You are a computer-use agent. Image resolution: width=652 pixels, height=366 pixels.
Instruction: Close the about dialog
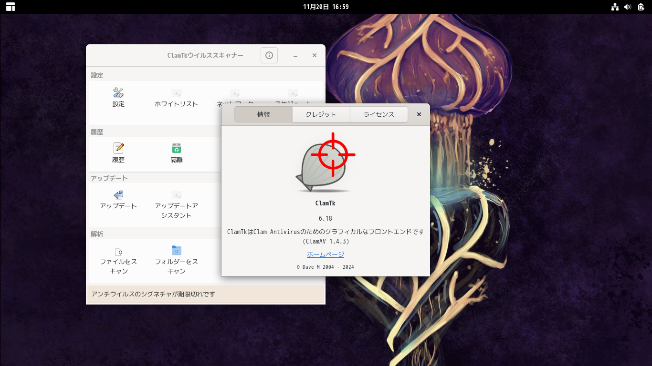coord(419,114)
